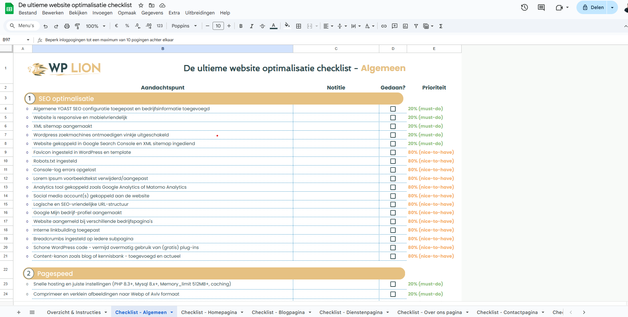Open version history clock icon
Screen dimensions: 628x317
pos(524,7)
